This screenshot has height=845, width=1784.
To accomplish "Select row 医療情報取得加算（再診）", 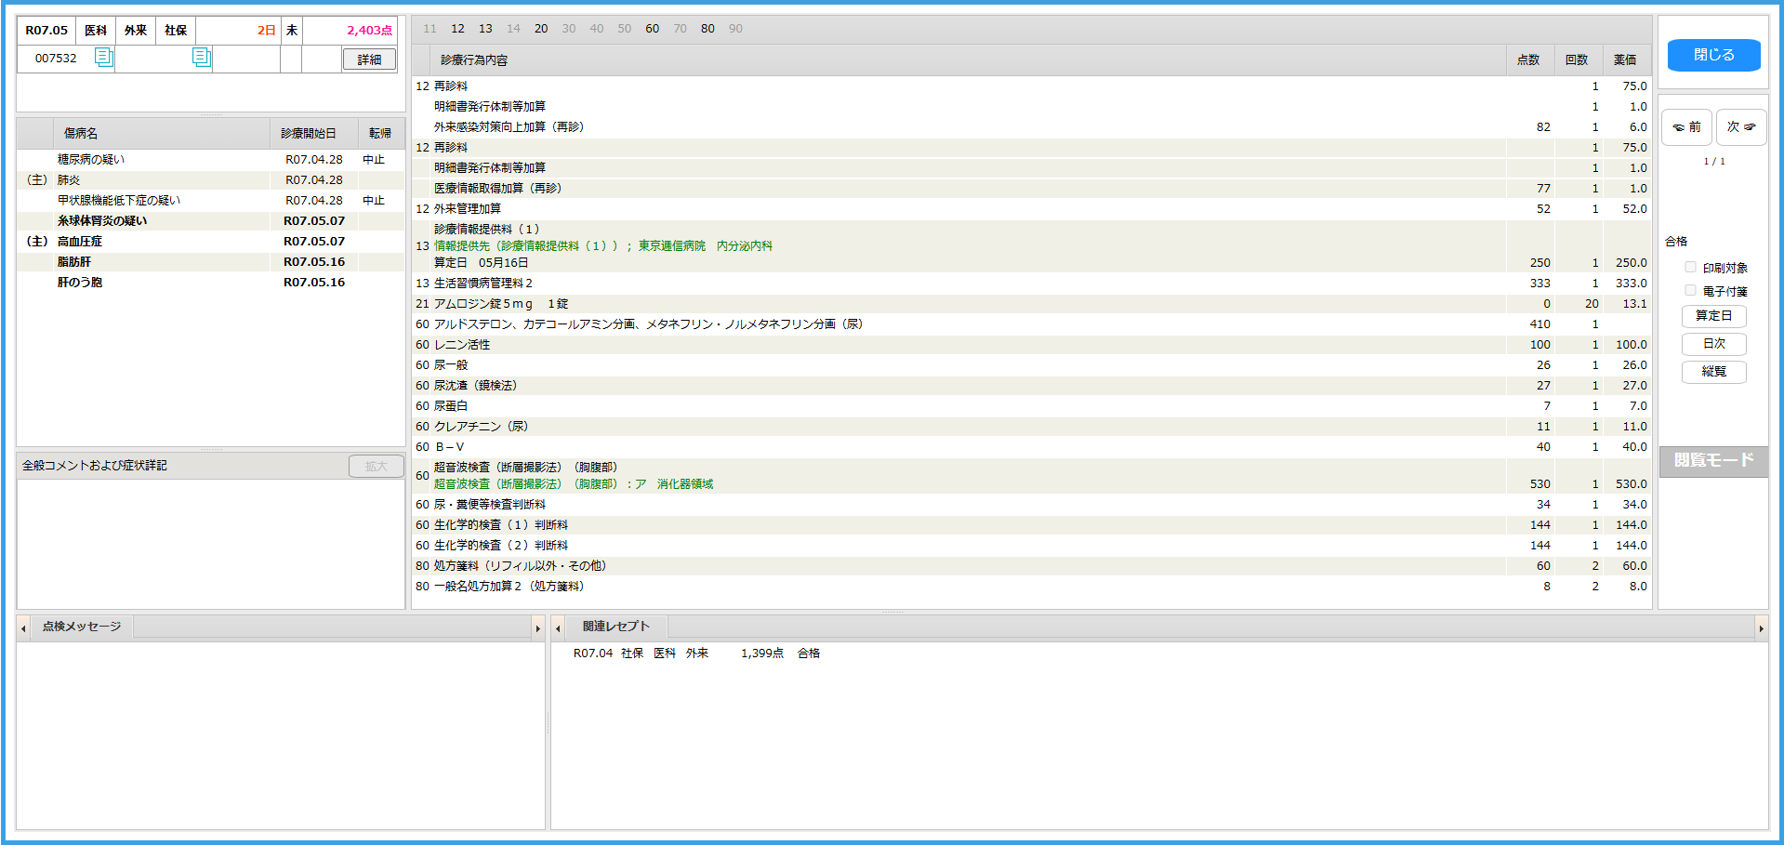I will pos(1031,189).
